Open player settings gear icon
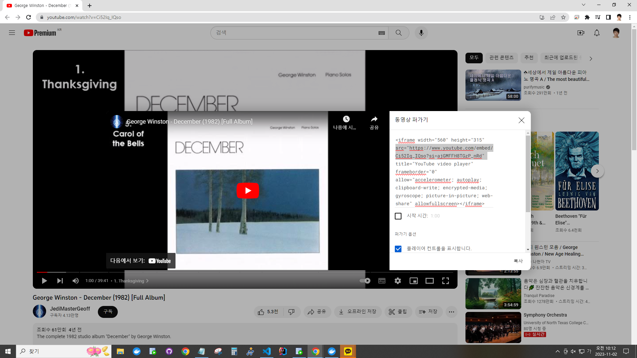This screenshot has width=637, height=358. (x=397, y=281)
